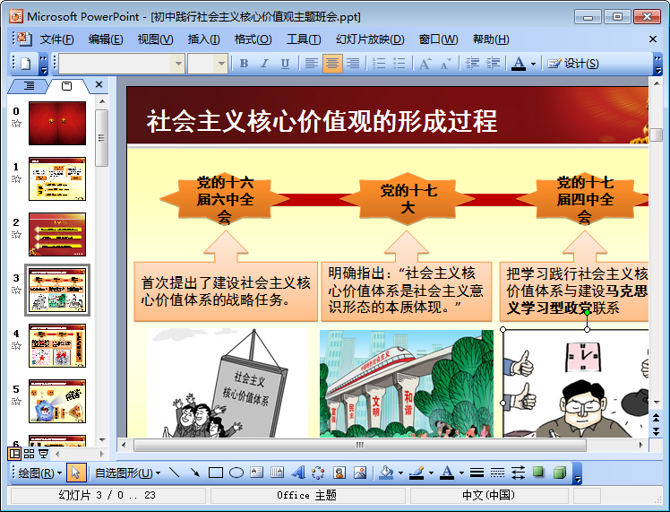Select slide 4 thumbnail
Screen dimensions: 670x512
tap(57, 345)
